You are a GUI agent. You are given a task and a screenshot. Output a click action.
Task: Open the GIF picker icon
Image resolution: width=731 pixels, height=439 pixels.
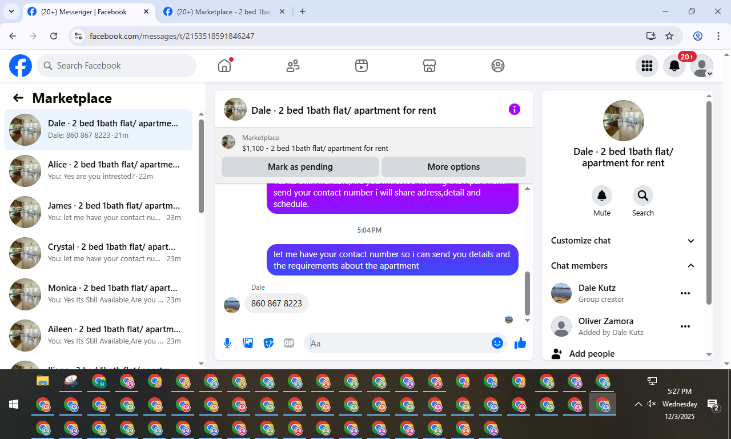(289, 343)
